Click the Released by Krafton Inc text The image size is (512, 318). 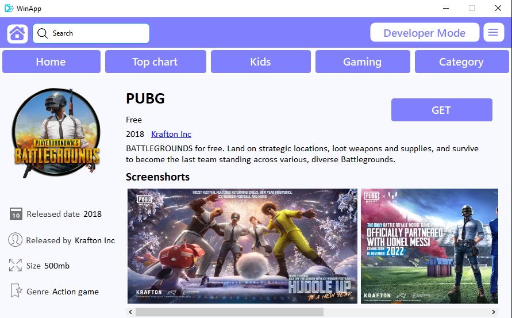pos(71,240)
